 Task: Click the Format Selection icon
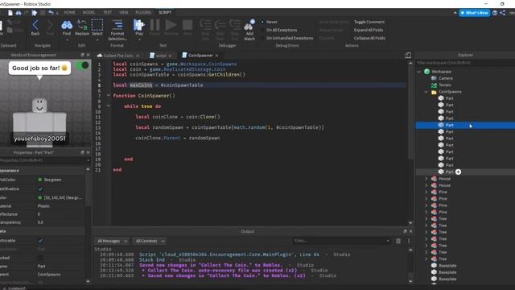pos(117,25)
